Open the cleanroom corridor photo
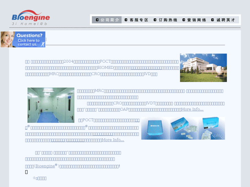 [x=51, y=105]
